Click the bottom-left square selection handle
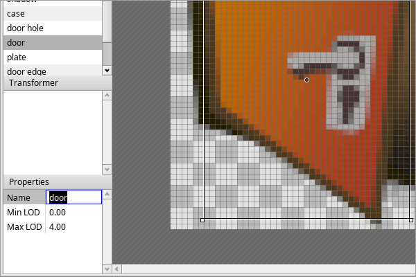The width and height of the screenshot is (416, 277). pos(202,220)
